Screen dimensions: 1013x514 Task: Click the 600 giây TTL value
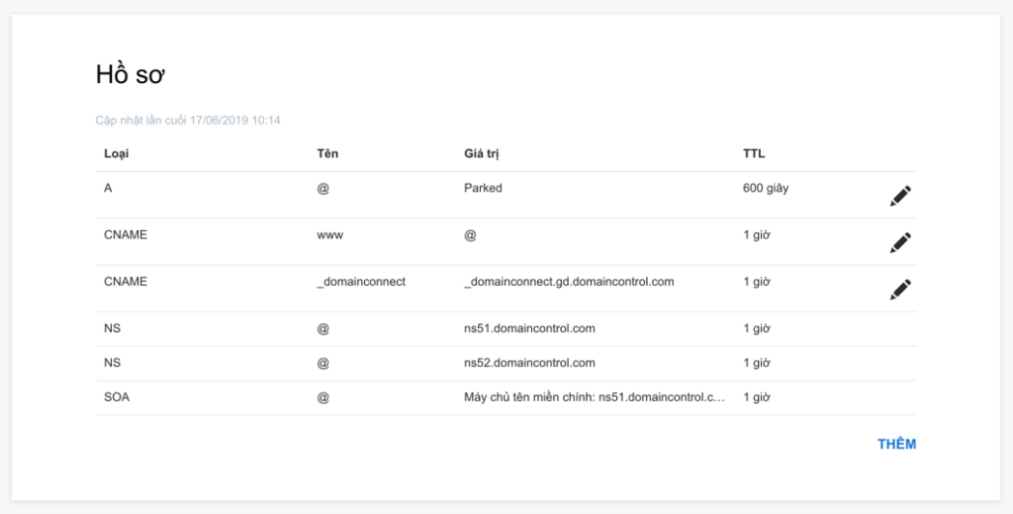(766, 189)
